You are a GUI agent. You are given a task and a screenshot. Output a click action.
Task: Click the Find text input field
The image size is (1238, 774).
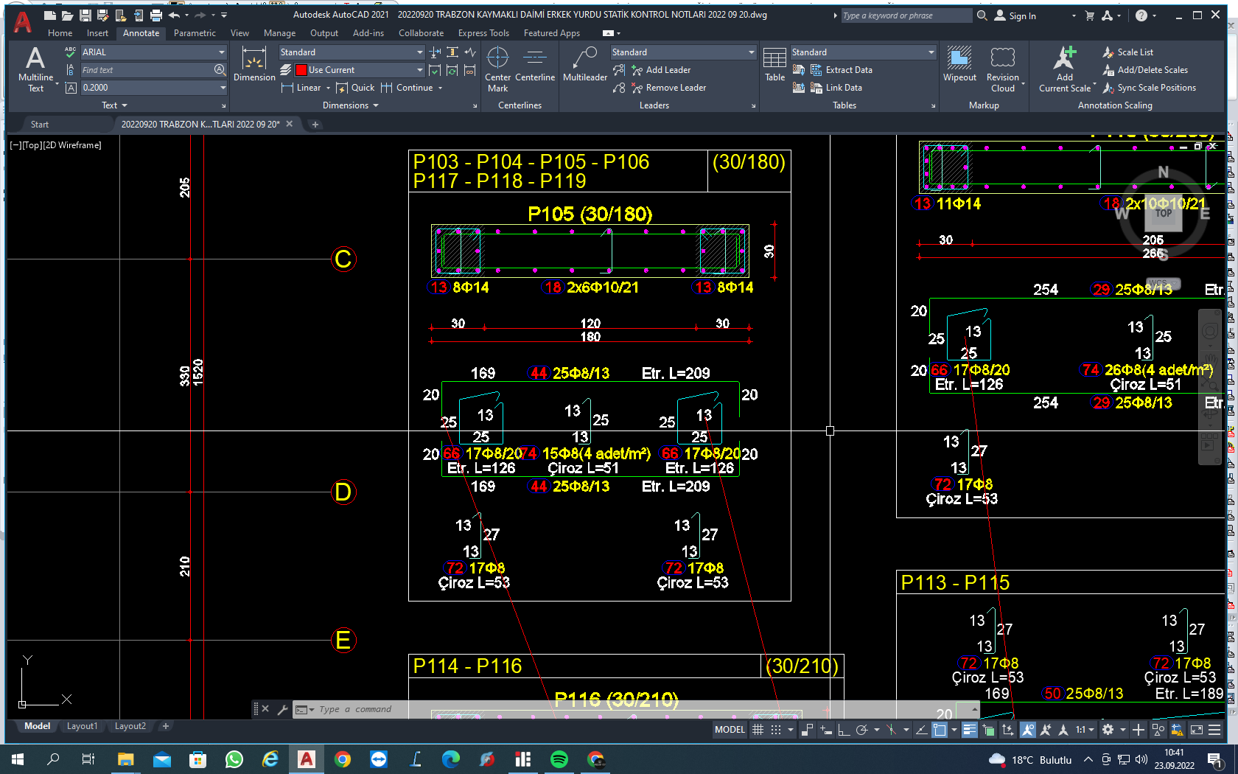(x=146, y=70)
